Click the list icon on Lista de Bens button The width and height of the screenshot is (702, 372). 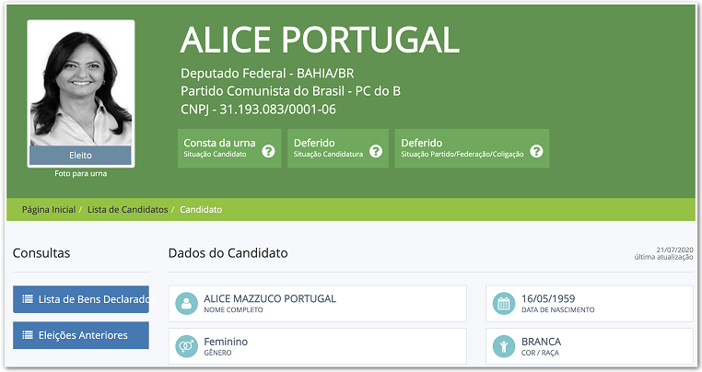[x=28, y=298]
